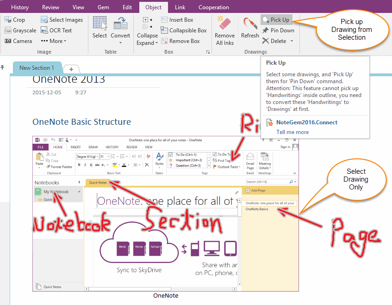392x305 pixels.
Task: Click Delete in Drawings group
Action: pyautogui.click(x=274, y=41)
